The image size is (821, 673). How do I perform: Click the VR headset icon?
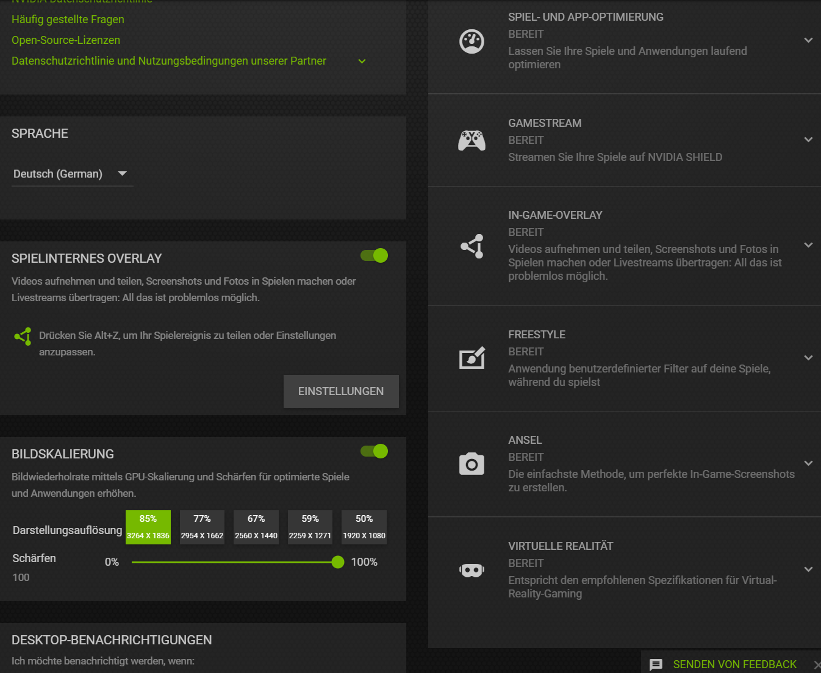point(471,570)
